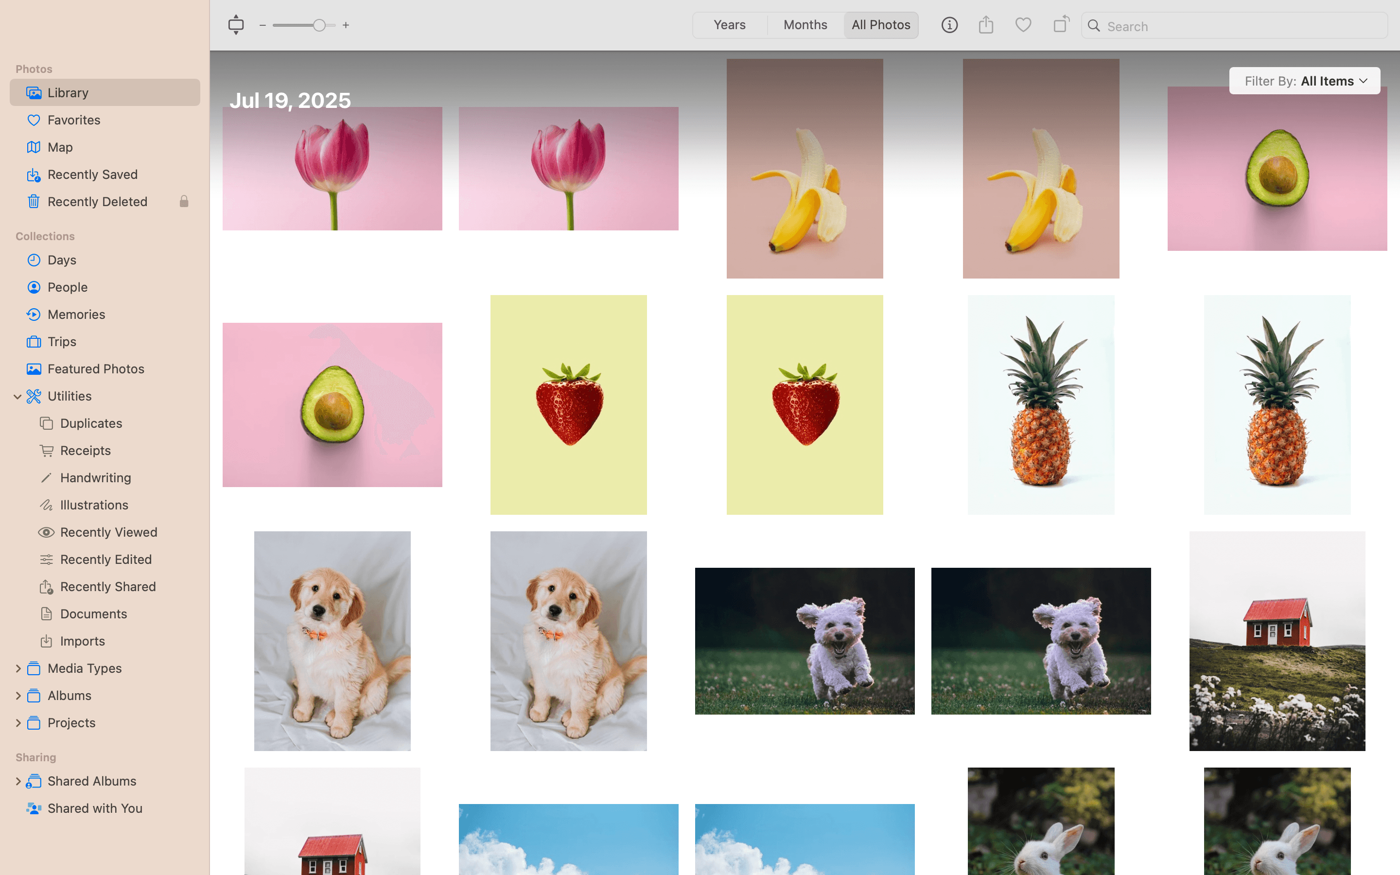Expand the Media Types folder

pyautogui.click(x=17, y=668)
